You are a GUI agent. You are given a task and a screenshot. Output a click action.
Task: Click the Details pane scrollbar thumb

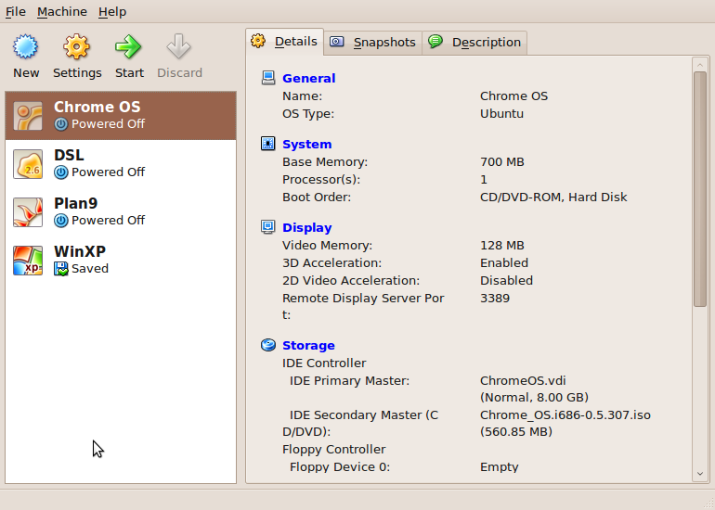pos(699,189)
